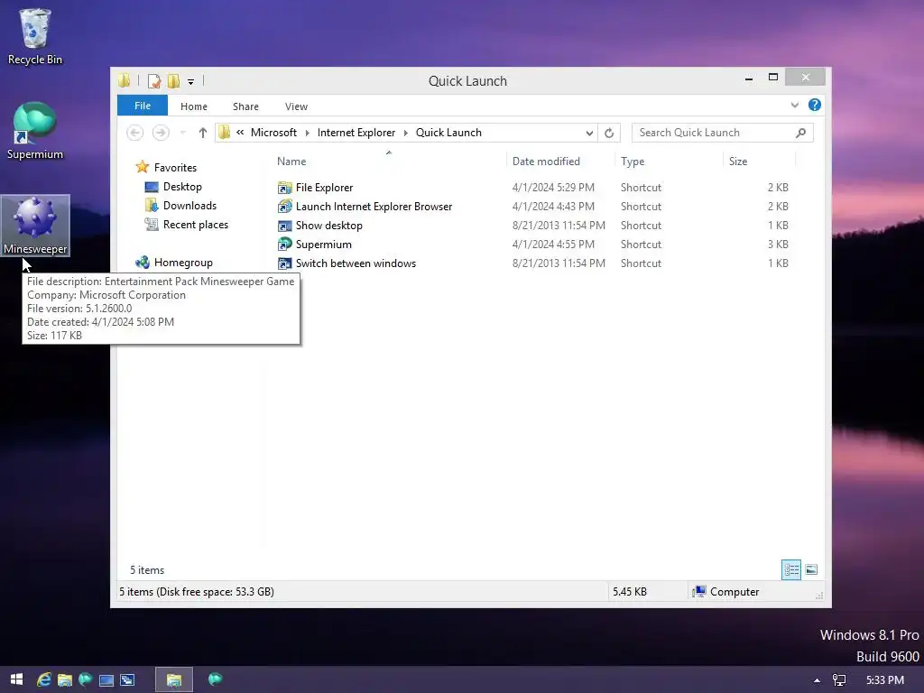Switch to Details view layout icon
Image resolution: width=924 pixels, height=693 pixels.
(791, 570)
